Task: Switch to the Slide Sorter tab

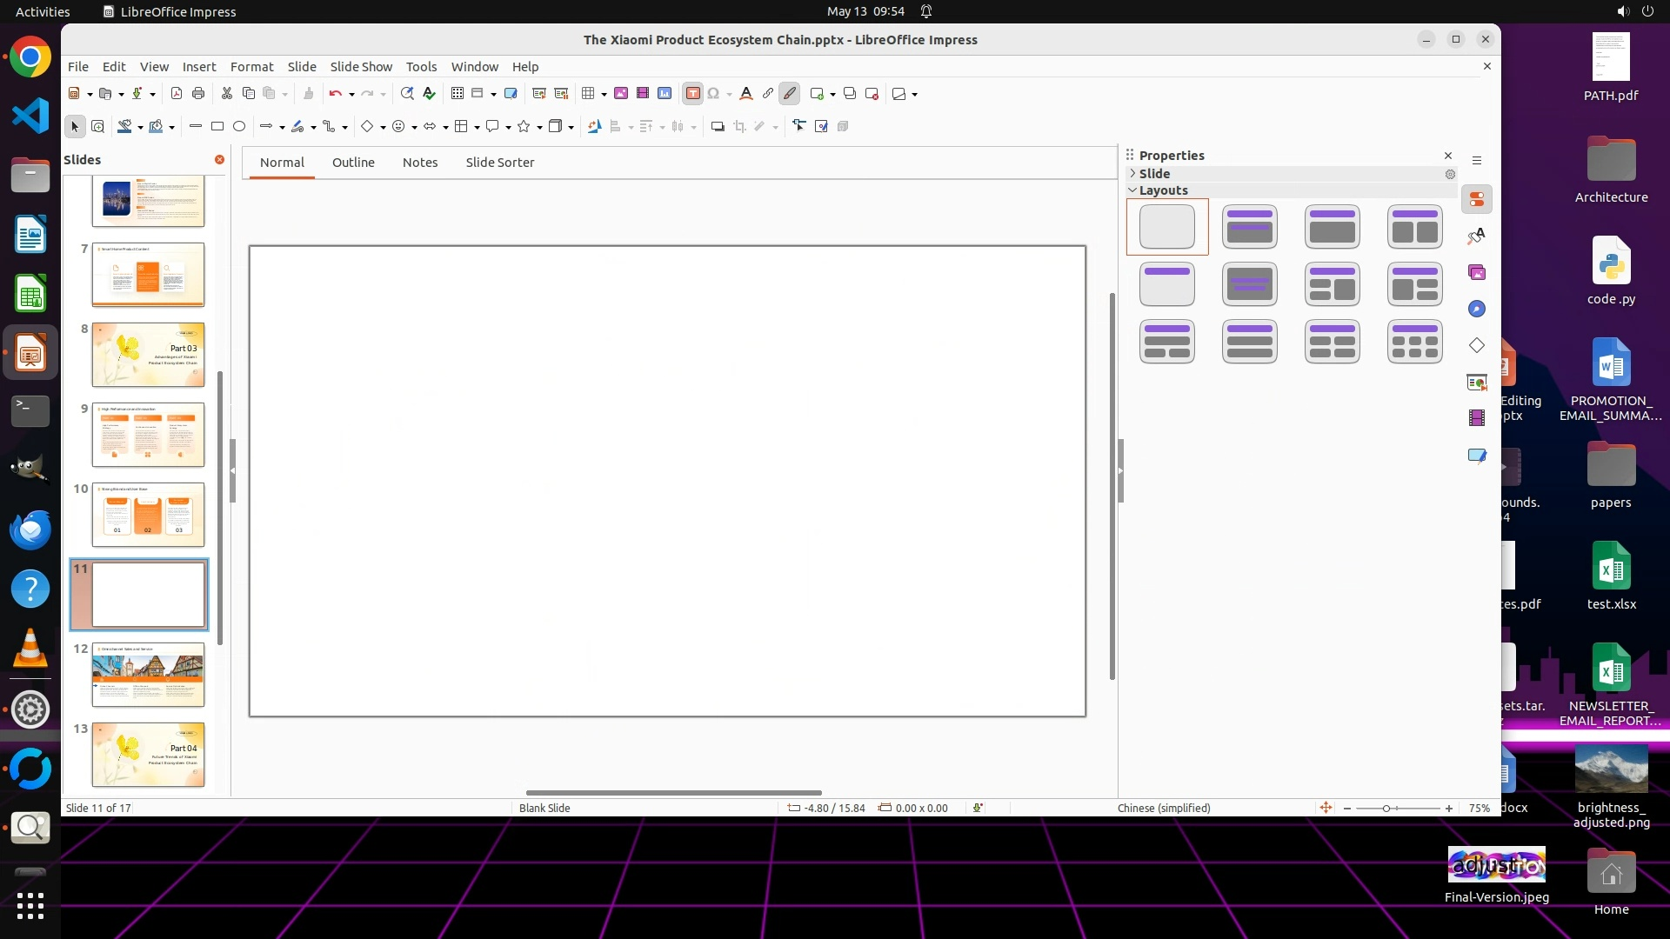Action: 499,163
